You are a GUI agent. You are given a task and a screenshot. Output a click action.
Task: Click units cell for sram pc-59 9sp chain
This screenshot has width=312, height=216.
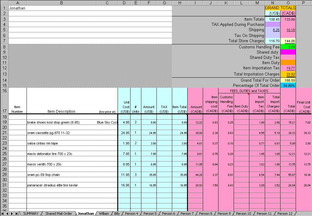point(135,175)
